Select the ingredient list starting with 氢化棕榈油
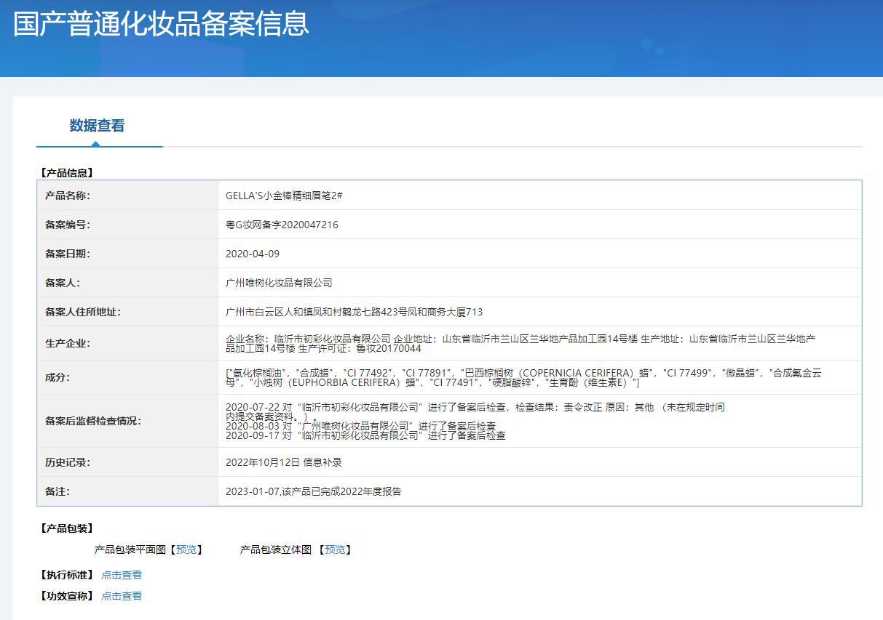Screen dimensions: 883x620 [x=524, y=377]
